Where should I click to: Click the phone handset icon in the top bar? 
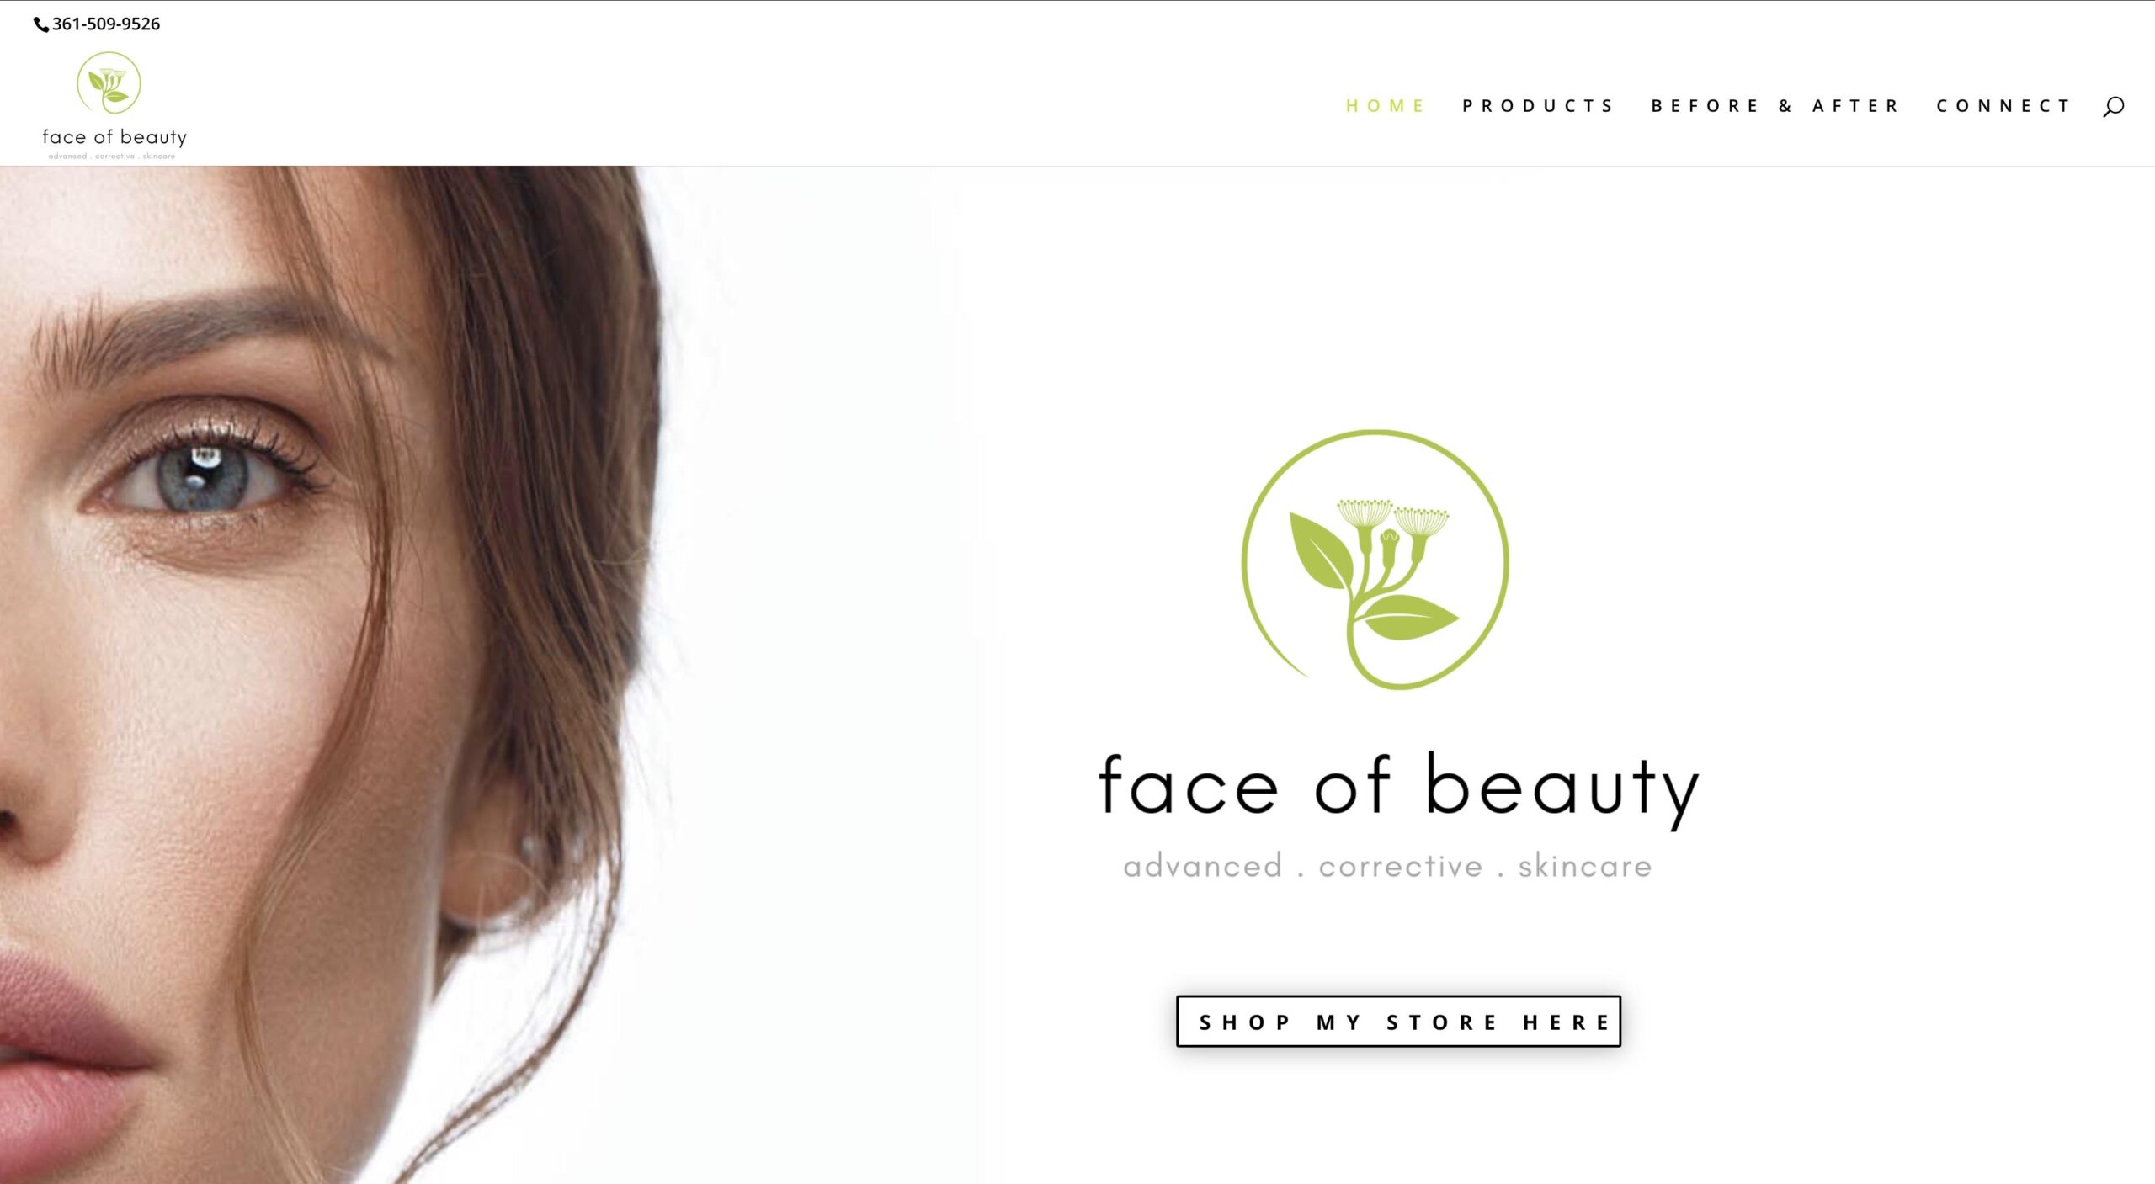pyautogui.click(x=41, y=24)
